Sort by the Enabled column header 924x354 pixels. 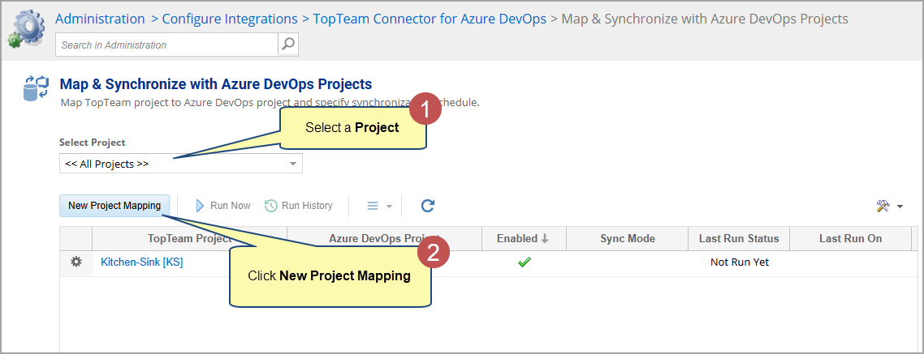pyautogui.click(x=523, y=238)
